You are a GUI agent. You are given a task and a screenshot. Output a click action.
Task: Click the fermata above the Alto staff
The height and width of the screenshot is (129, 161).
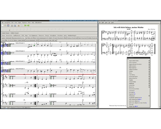(x=60, y=50)
